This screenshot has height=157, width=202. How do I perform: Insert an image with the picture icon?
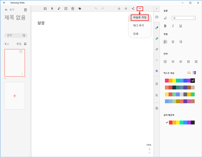(45, 9)
